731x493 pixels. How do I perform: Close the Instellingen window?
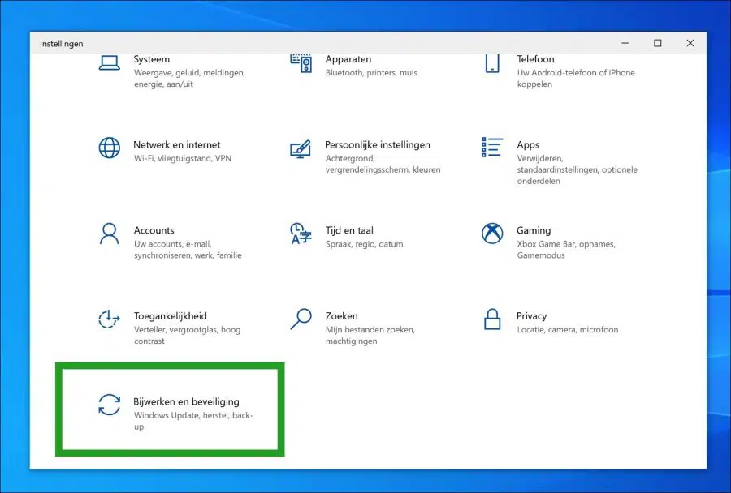pyautogui.click(x=690, y=43)
